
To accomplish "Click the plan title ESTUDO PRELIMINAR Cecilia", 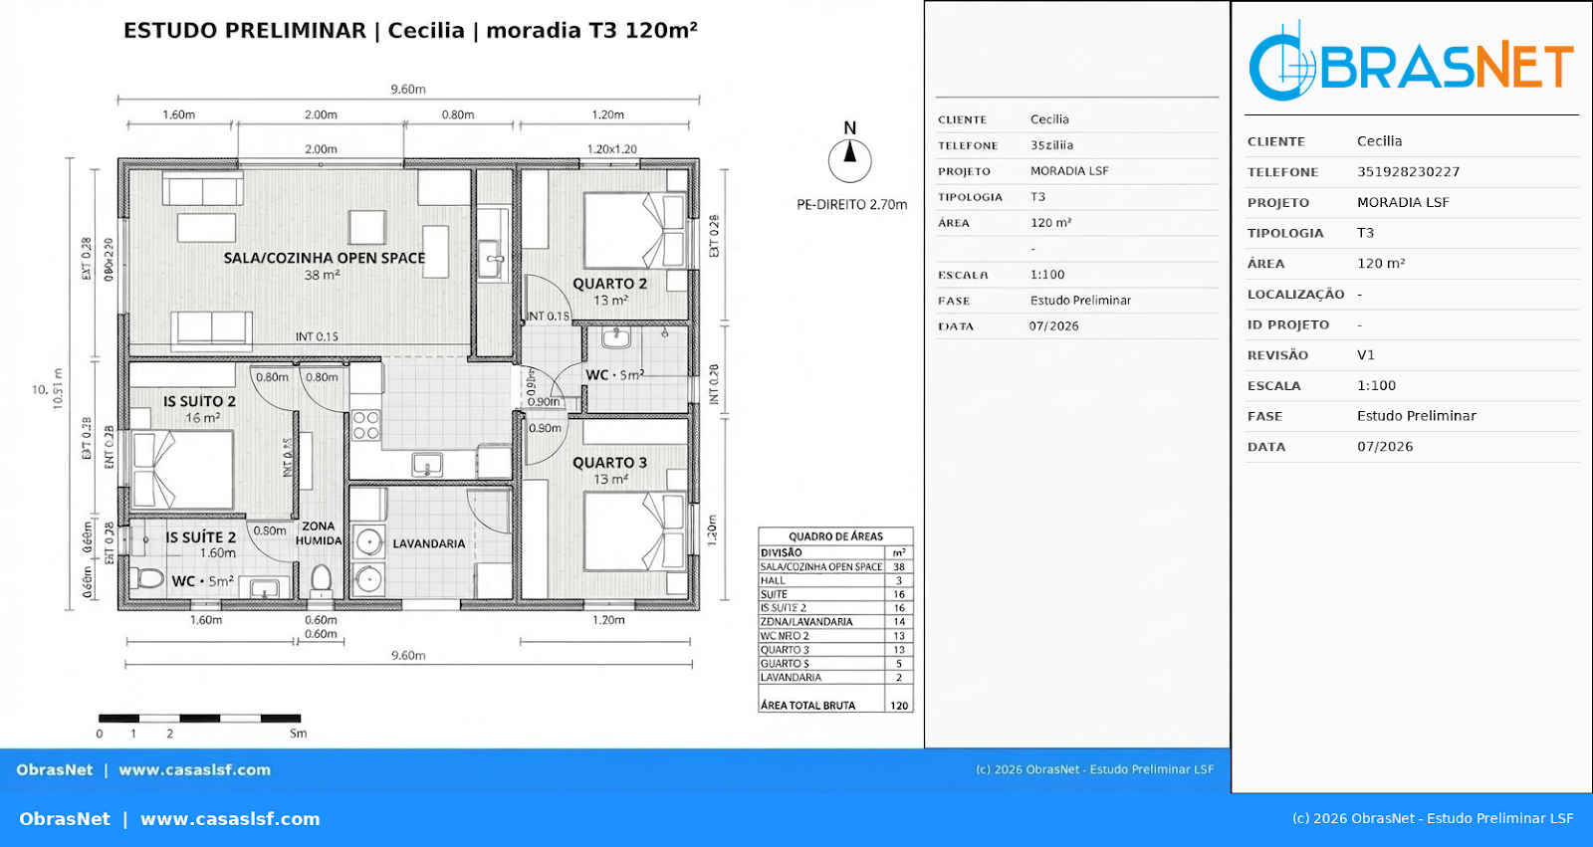I will [x=410, y=31].
